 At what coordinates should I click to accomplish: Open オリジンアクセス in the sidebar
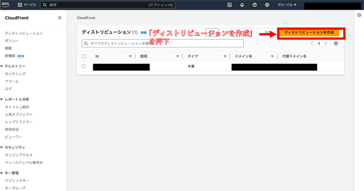click(x=19, y=155)
